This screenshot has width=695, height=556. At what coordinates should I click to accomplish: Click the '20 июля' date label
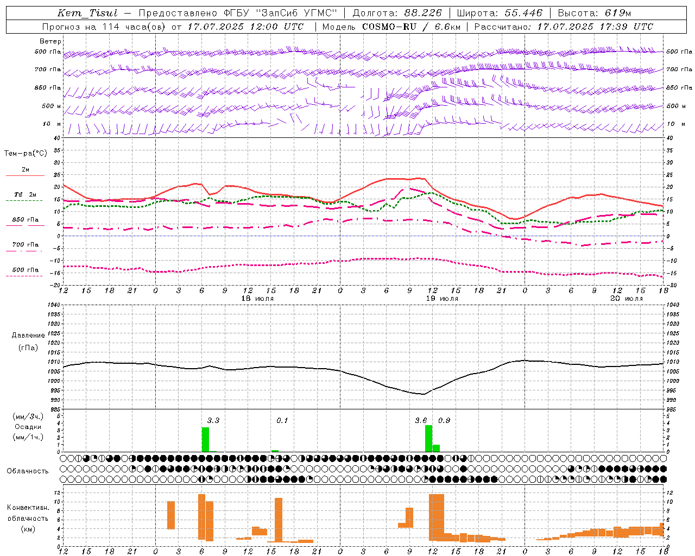[626, 299]
